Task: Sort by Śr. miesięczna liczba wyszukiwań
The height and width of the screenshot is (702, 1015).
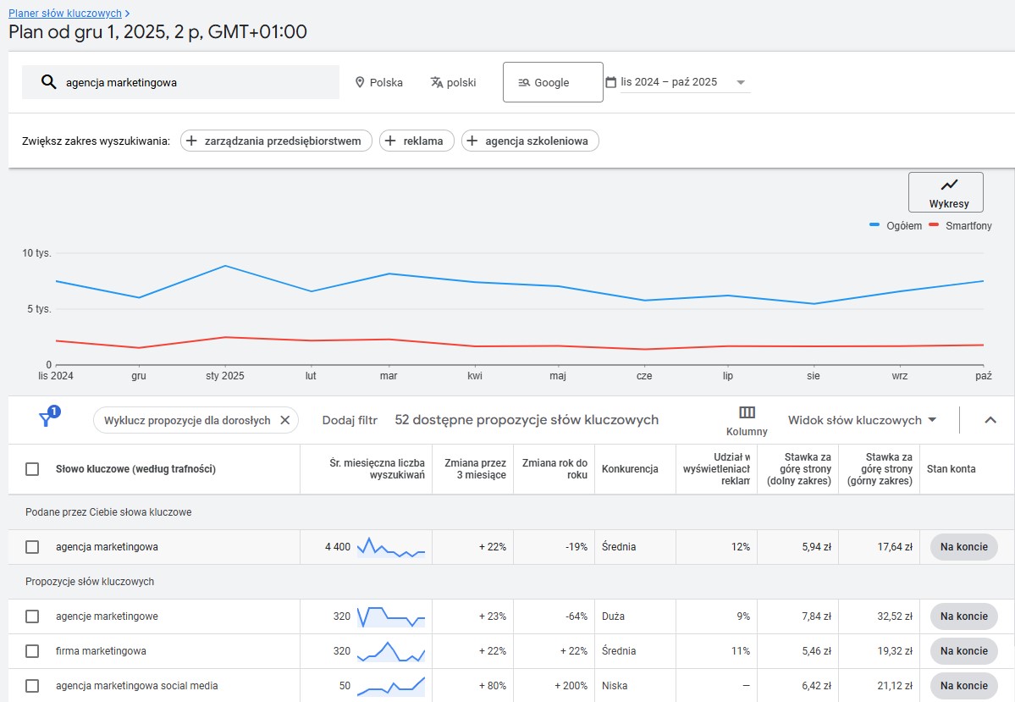Action: click(377, 469)
